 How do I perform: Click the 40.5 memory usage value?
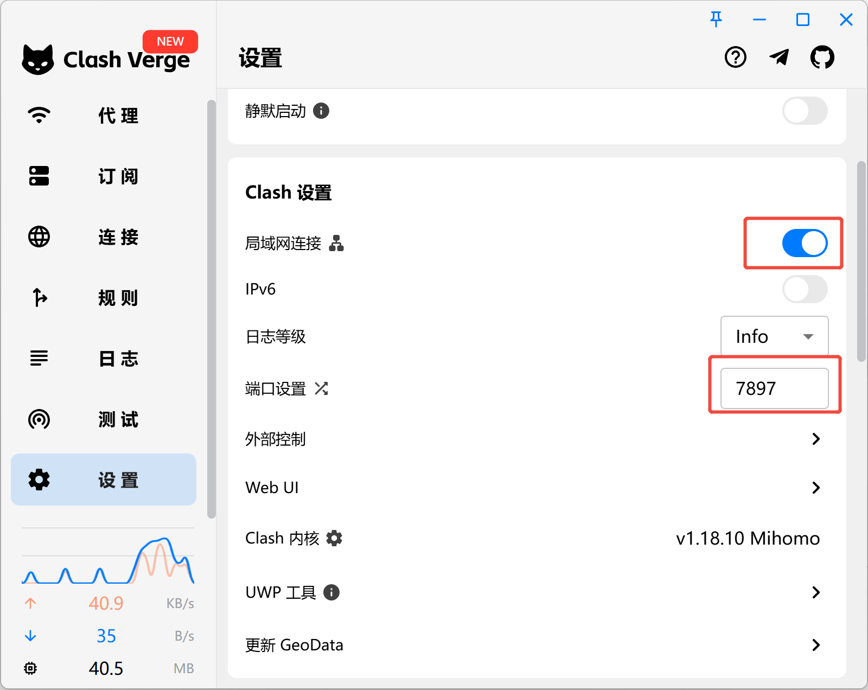[x=106, y=668]
